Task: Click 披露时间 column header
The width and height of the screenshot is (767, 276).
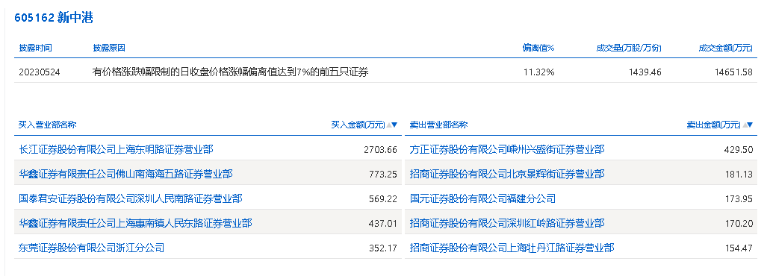Action: pyautogui.click(x=35, y=48)
